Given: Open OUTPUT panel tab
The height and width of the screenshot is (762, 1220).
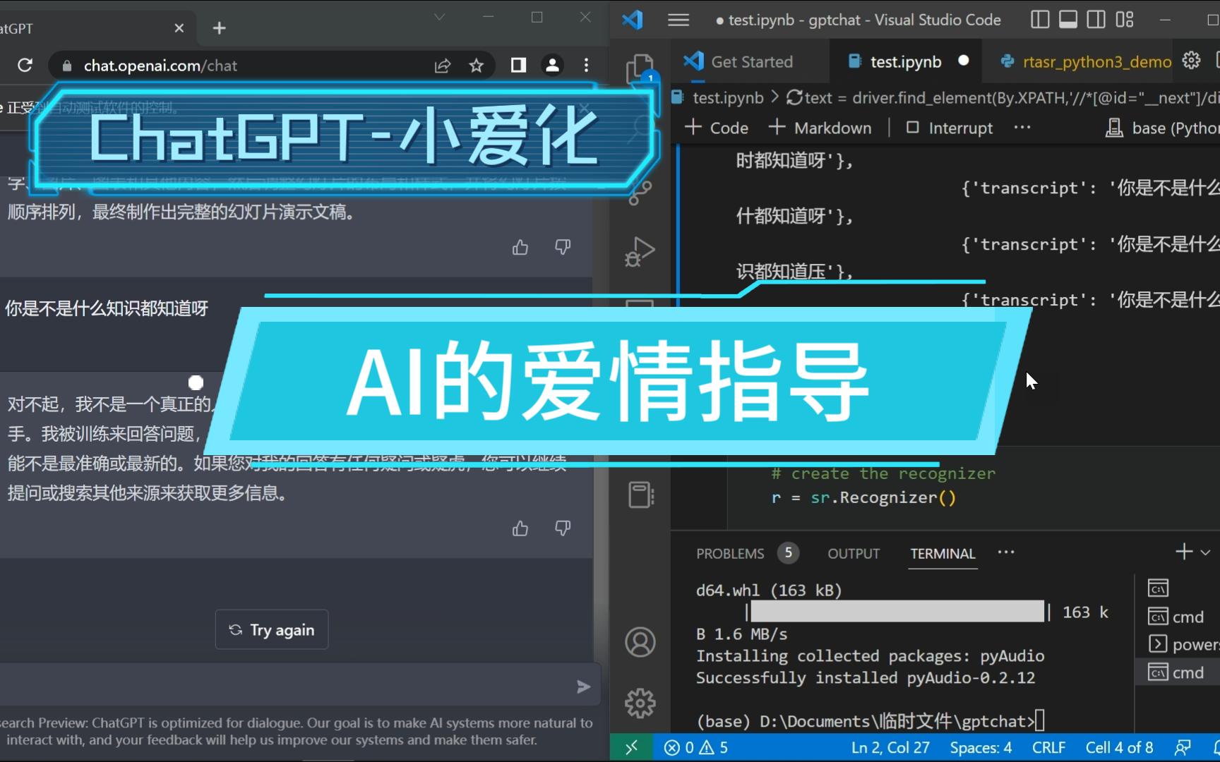Looking at the screenshot, I should pyautogui.click(x=854, y=554).
